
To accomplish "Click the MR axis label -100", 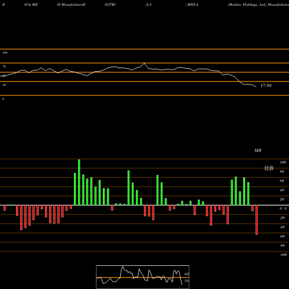I will coord(283,255).
